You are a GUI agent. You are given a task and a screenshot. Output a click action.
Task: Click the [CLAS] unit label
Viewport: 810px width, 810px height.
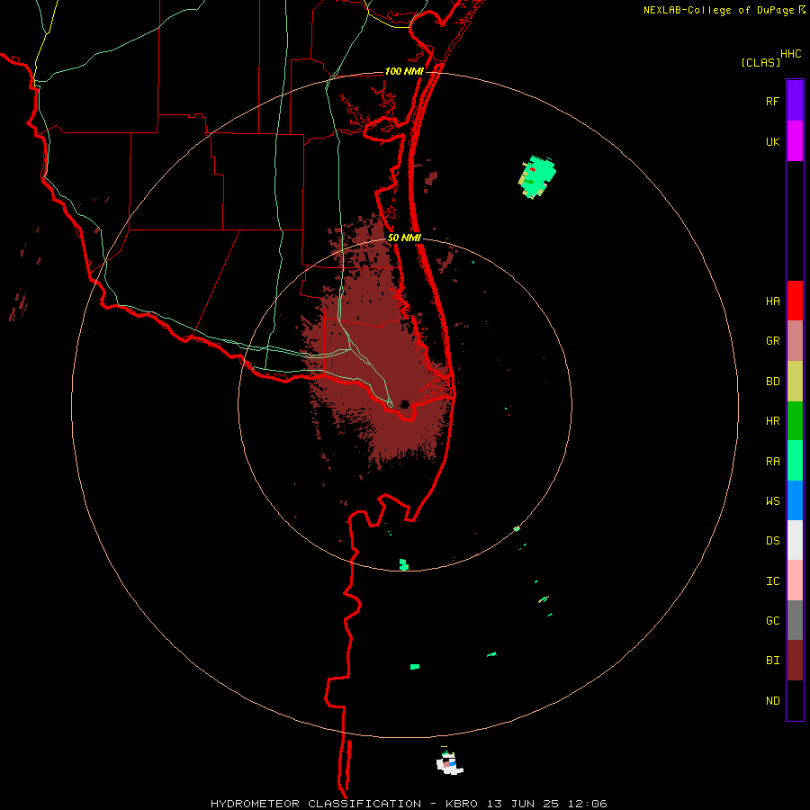[x=760, y=62]
